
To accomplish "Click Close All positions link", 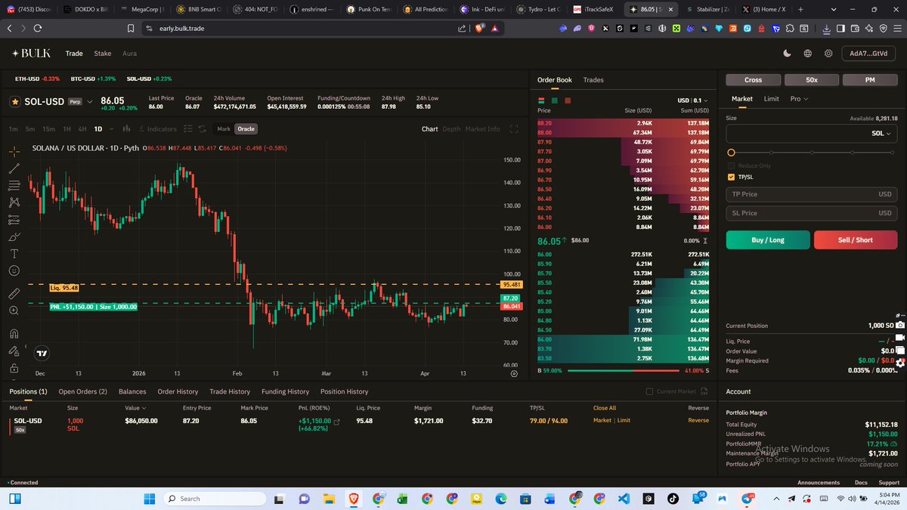I will [x=604, y=408].
